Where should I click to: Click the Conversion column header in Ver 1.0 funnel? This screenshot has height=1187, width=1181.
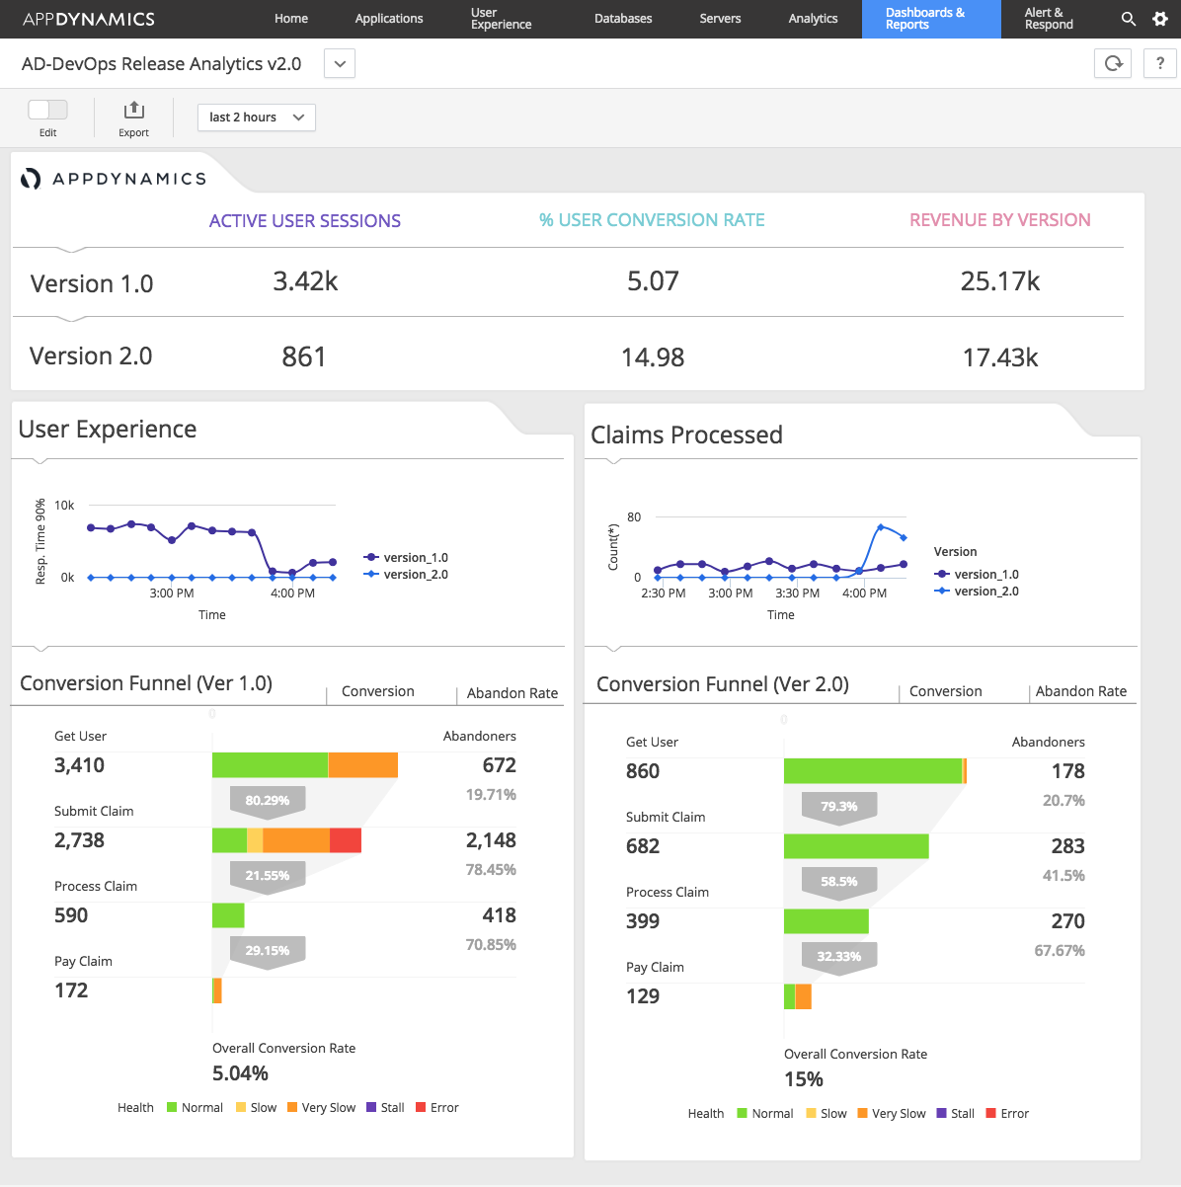tap(378, 691)
